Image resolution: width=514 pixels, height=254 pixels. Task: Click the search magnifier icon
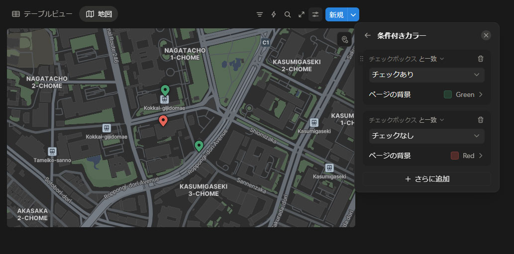287,14
